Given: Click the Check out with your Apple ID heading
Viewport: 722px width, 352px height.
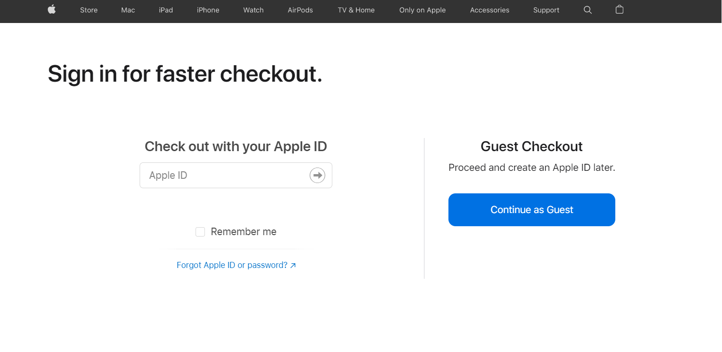Looking at the screenshot, I should pyautogui.click(x=236, y=146).
